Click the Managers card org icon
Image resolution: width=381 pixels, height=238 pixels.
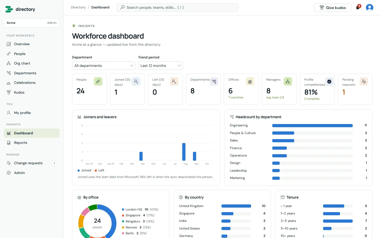[x=288, y=81]
